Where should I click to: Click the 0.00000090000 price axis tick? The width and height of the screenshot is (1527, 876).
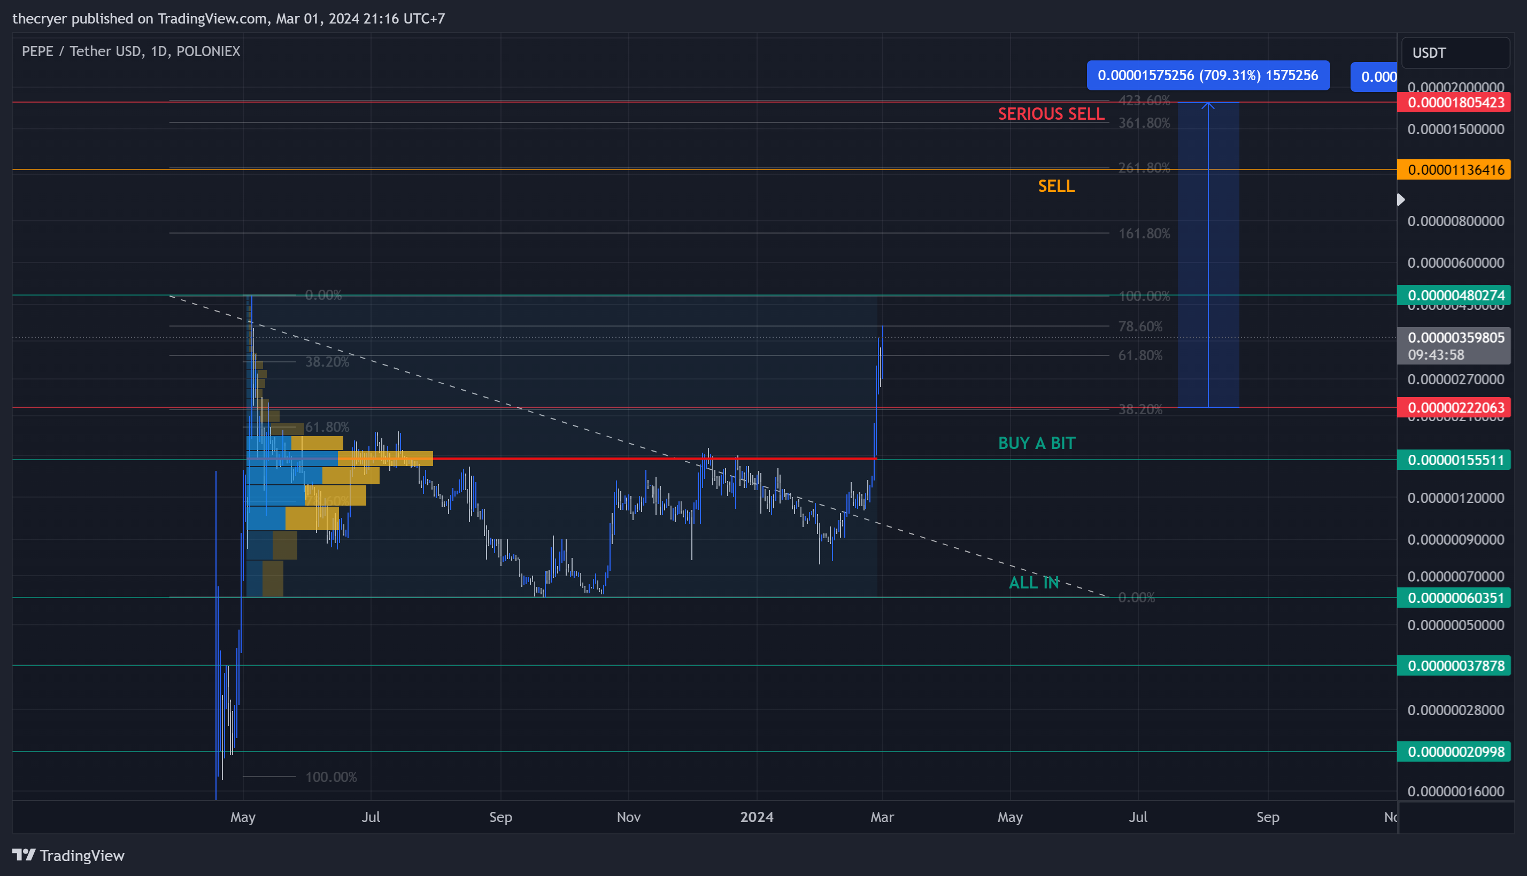[x=1455, y=539]
